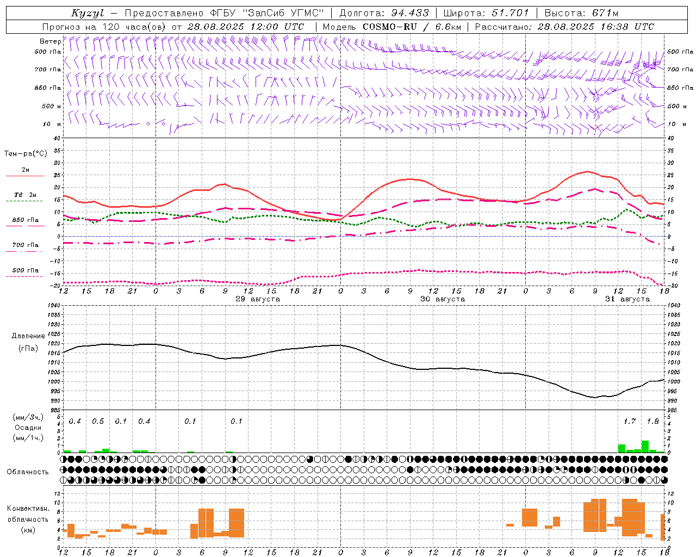696x557 pixels.
Task: Click the "Облачность" cloud cover label
Action: pyautogui.click(x=28, y=472)
